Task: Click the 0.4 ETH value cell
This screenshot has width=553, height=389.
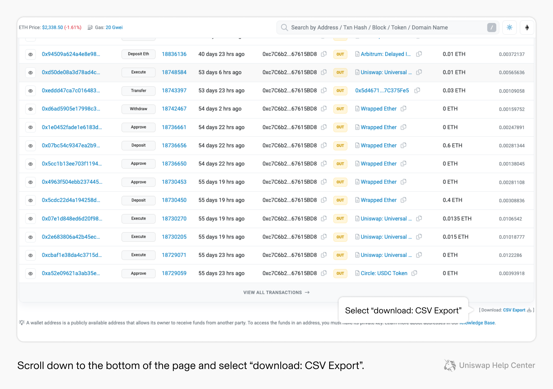Action: [x=453, y=200]
